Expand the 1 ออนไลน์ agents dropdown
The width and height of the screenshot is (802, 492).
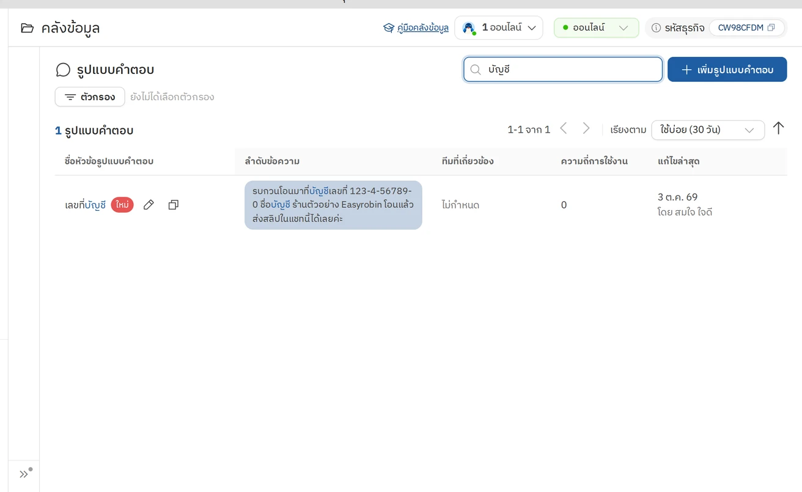pyautogui.click(x=499, y=28)
